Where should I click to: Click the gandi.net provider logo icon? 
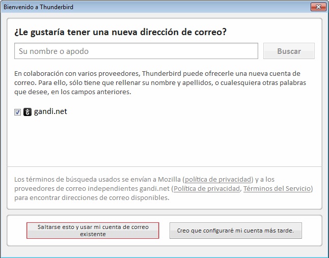pos(28,112)
